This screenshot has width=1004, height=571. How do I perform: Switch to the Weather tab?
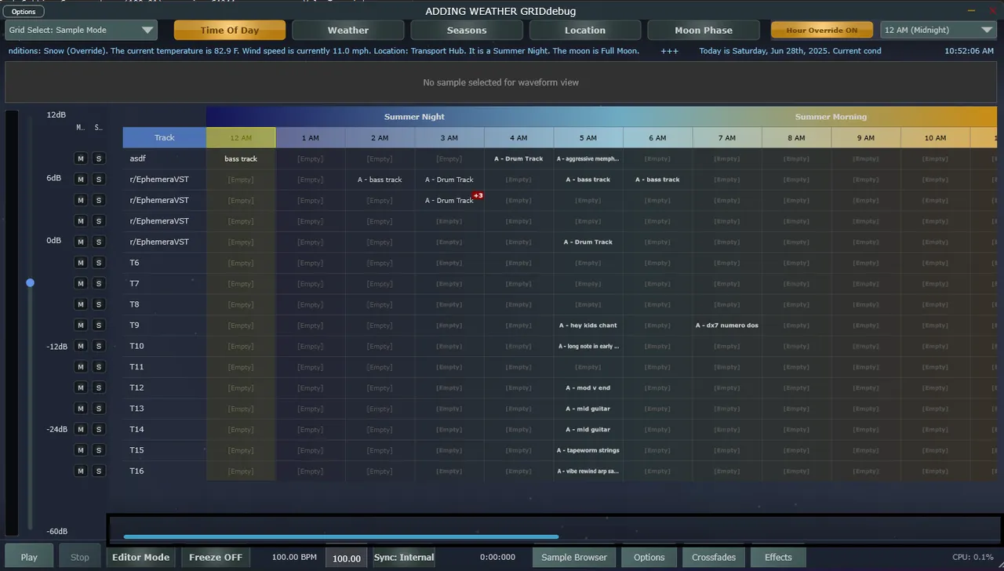point(348,31)
